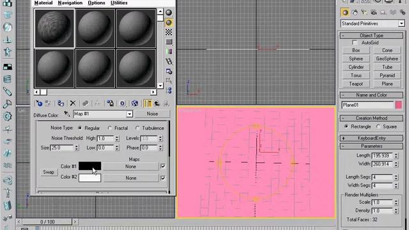Select Turbulence noise type
This screenshot has width=409, height=230.
coord(137,128)
